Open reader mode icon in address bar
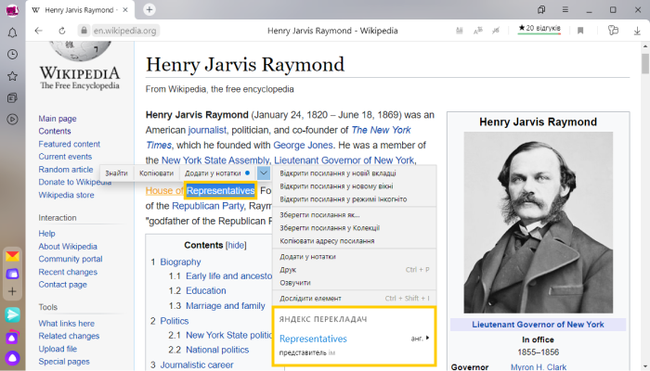This screenshot has height=371, width=650. point(460,31)
